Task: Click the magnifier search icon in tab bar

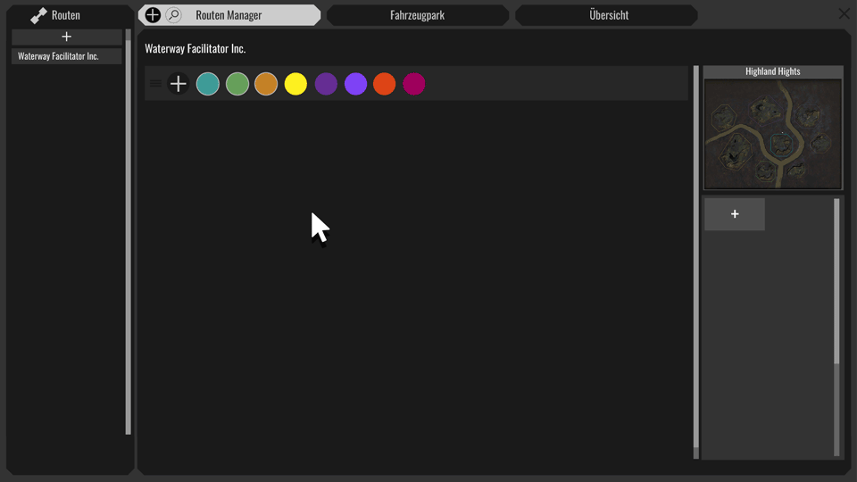Action: click(173, 15)
